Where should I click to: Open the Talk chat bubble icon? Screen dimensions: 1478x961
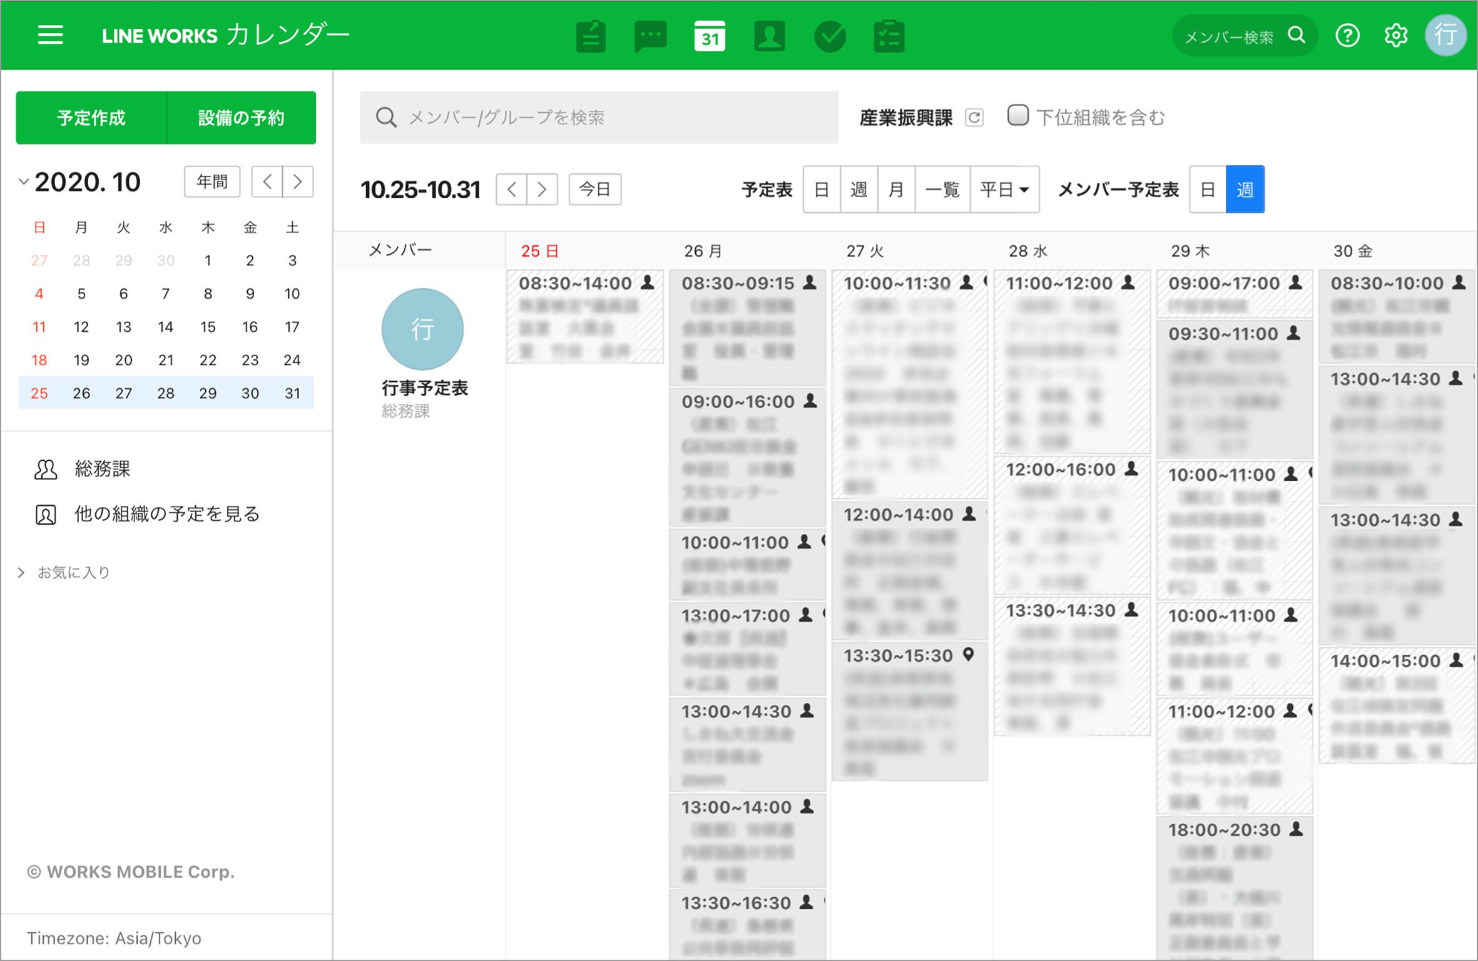tap(650, 36)
